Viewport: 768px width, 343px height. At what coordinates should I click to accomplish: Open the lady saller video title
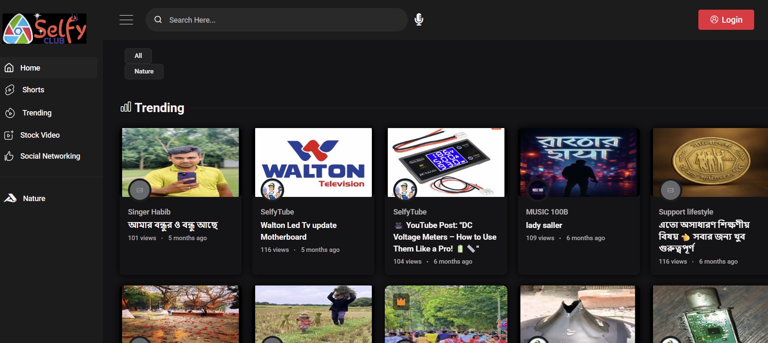tap(544, 225)
